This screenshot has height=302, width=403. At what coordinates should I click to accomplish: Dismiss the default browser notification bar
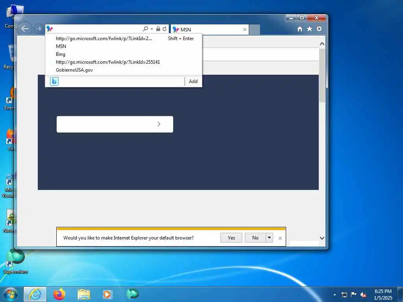(x=280, y=238)
